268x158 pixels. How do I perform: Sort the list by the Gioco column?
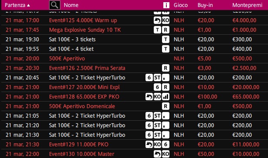[181, 5]
